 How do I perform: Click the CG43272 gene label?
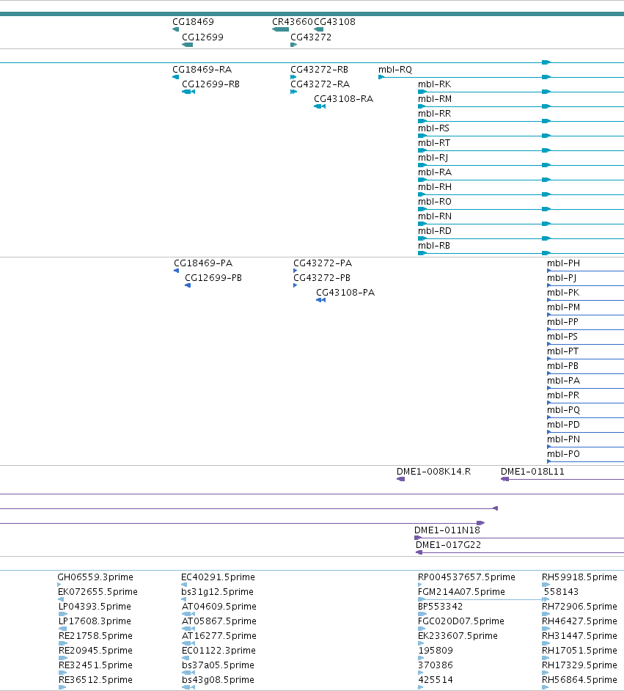(x=310, y=37)
